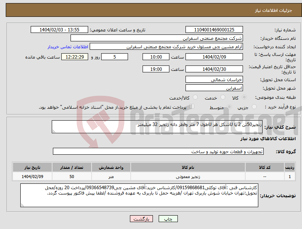Click the table need-date cell 1404/02/09

[32, 177]
